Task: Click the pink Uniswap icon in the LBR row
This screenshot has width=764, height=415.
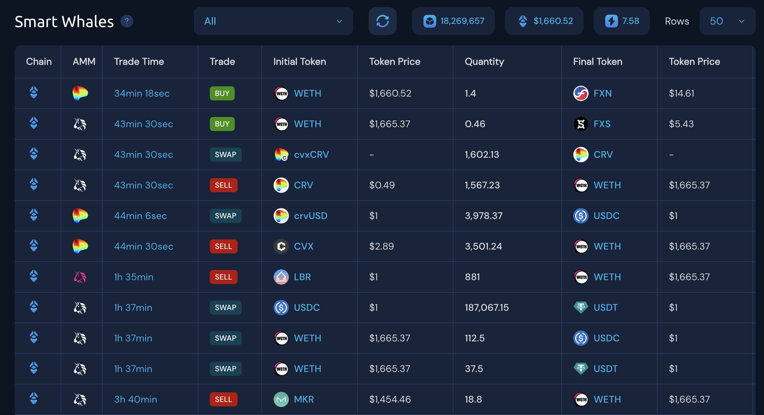Action: 80,277
